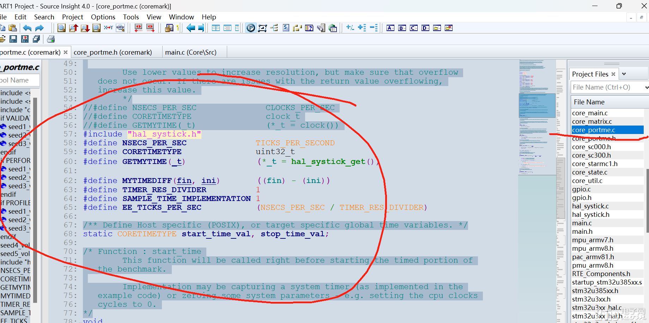Screen dimensions: 649x323
Task: Open the Search menu
Action: coord(44,17)
